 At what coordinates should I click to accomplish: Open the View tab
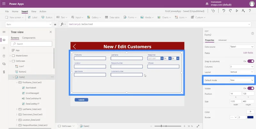tap(34, 12)
